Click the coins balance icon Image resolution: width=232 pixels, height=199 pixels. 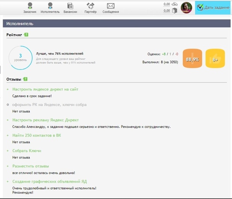(175, 4)
